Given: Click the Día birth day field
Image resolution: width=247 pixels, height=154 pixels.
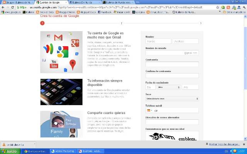Looking at the screenshot, I should coord(151,87).
